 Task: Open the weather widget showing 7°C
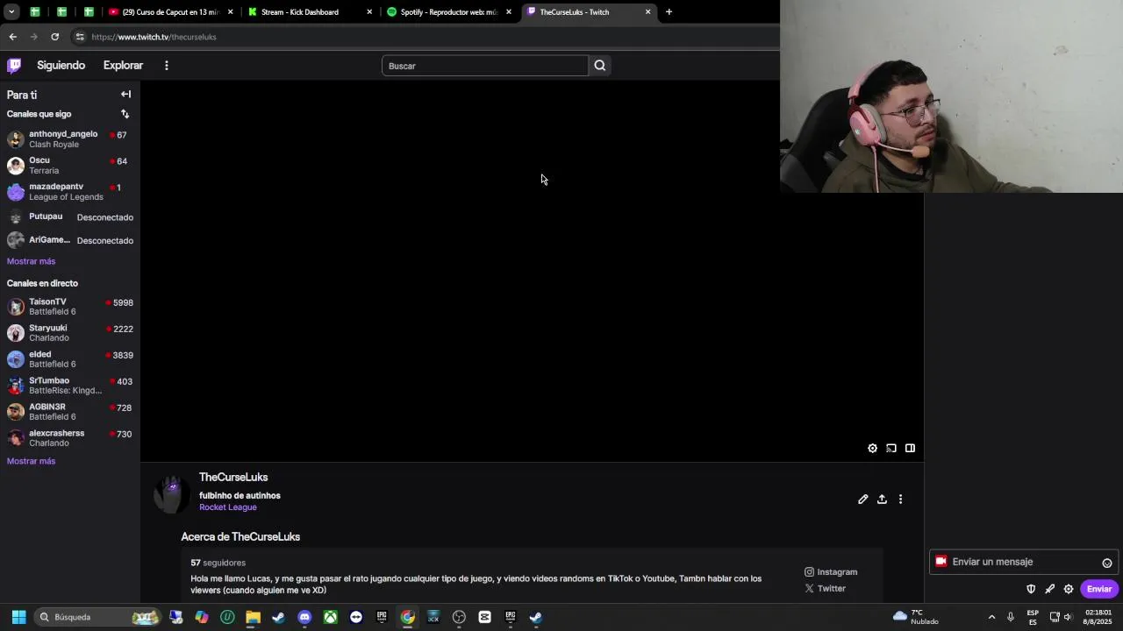[x=916, y=617]
